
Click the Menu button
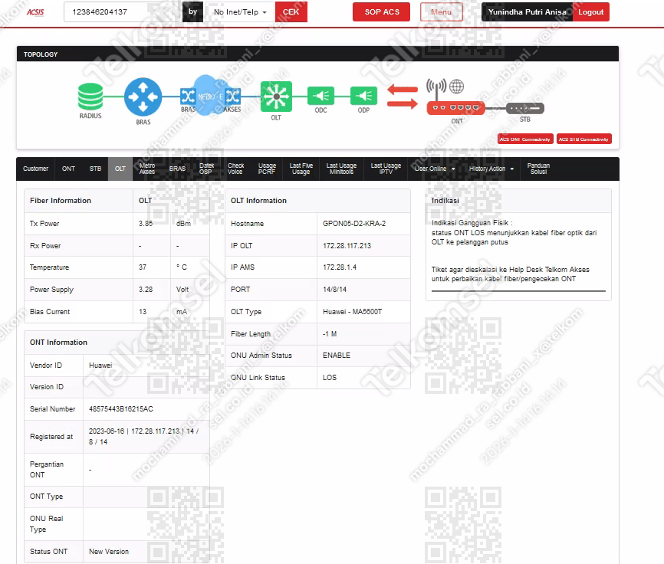coord(441,11)
